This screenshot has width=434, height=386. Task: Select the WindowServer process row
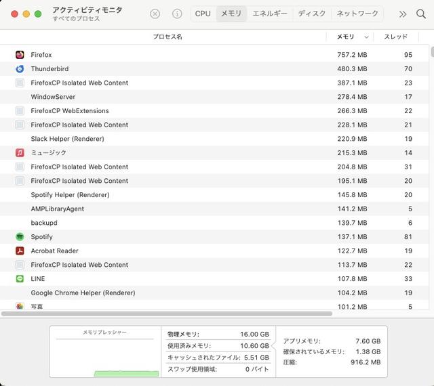[214, 97]
